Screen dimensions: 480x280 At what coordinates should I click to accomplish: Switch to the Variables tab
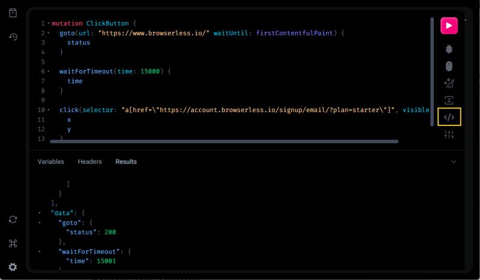click(51, 161)
